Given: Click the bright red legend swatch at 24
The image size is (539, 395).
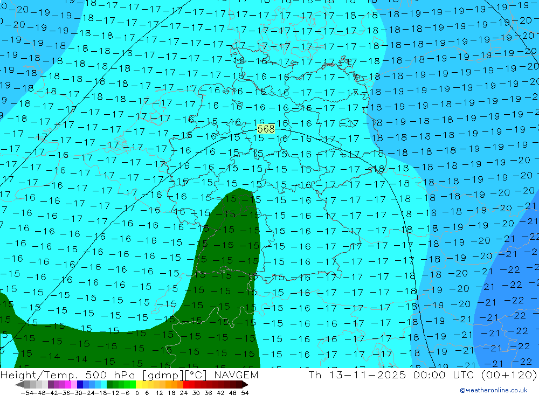Looking at the screenshot, I should click(x=186, y=384).
